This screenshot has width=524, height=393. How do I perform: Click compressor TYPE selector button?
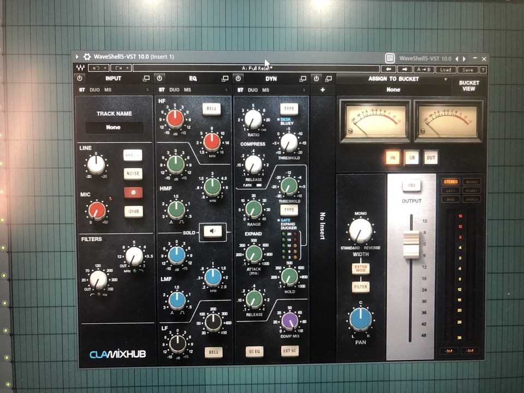coord(289,109)
